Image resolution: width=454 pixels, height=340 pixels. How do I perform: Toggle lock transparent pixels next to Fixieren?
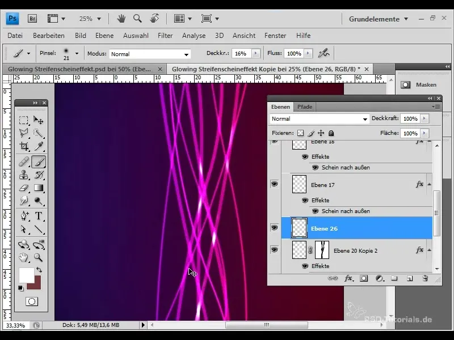click(x=301, y=133)
